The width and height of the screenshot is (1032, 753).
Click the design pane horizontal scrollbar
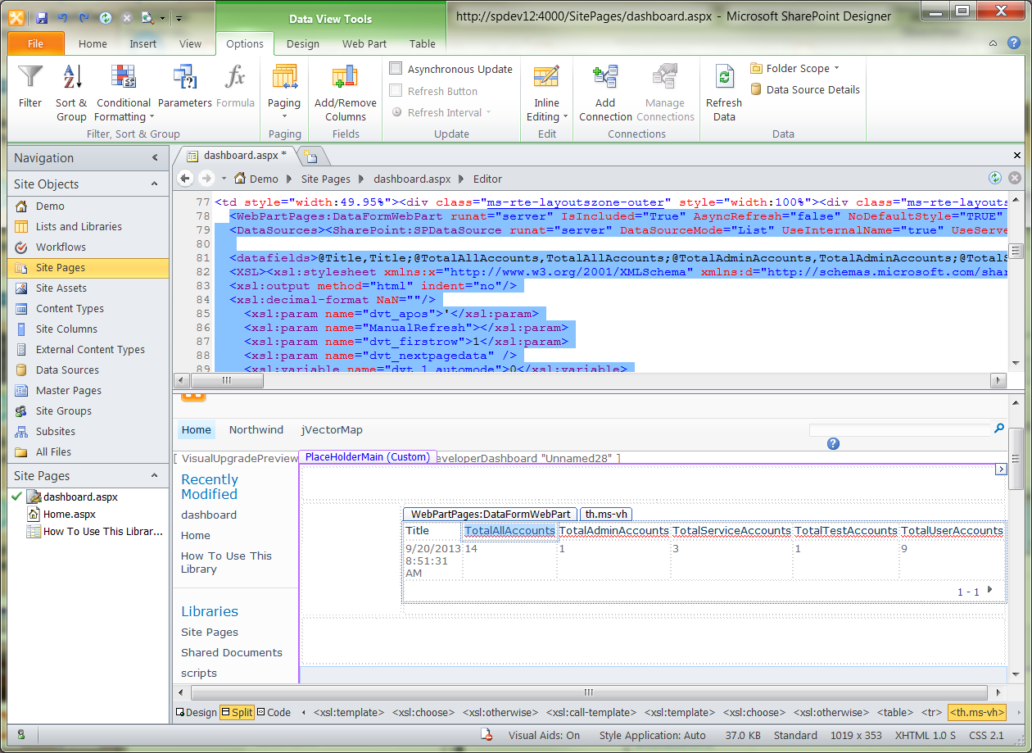click(x=590, y=692)
